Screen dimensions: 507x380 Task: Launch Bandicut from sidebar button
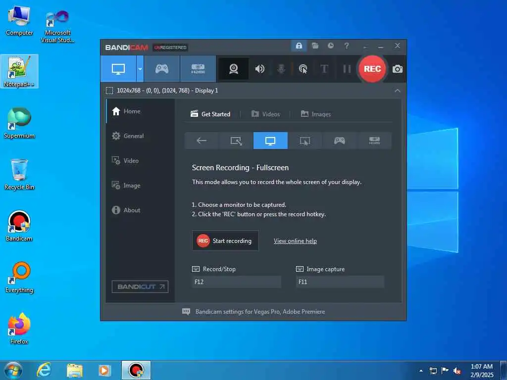coord(140,286)
